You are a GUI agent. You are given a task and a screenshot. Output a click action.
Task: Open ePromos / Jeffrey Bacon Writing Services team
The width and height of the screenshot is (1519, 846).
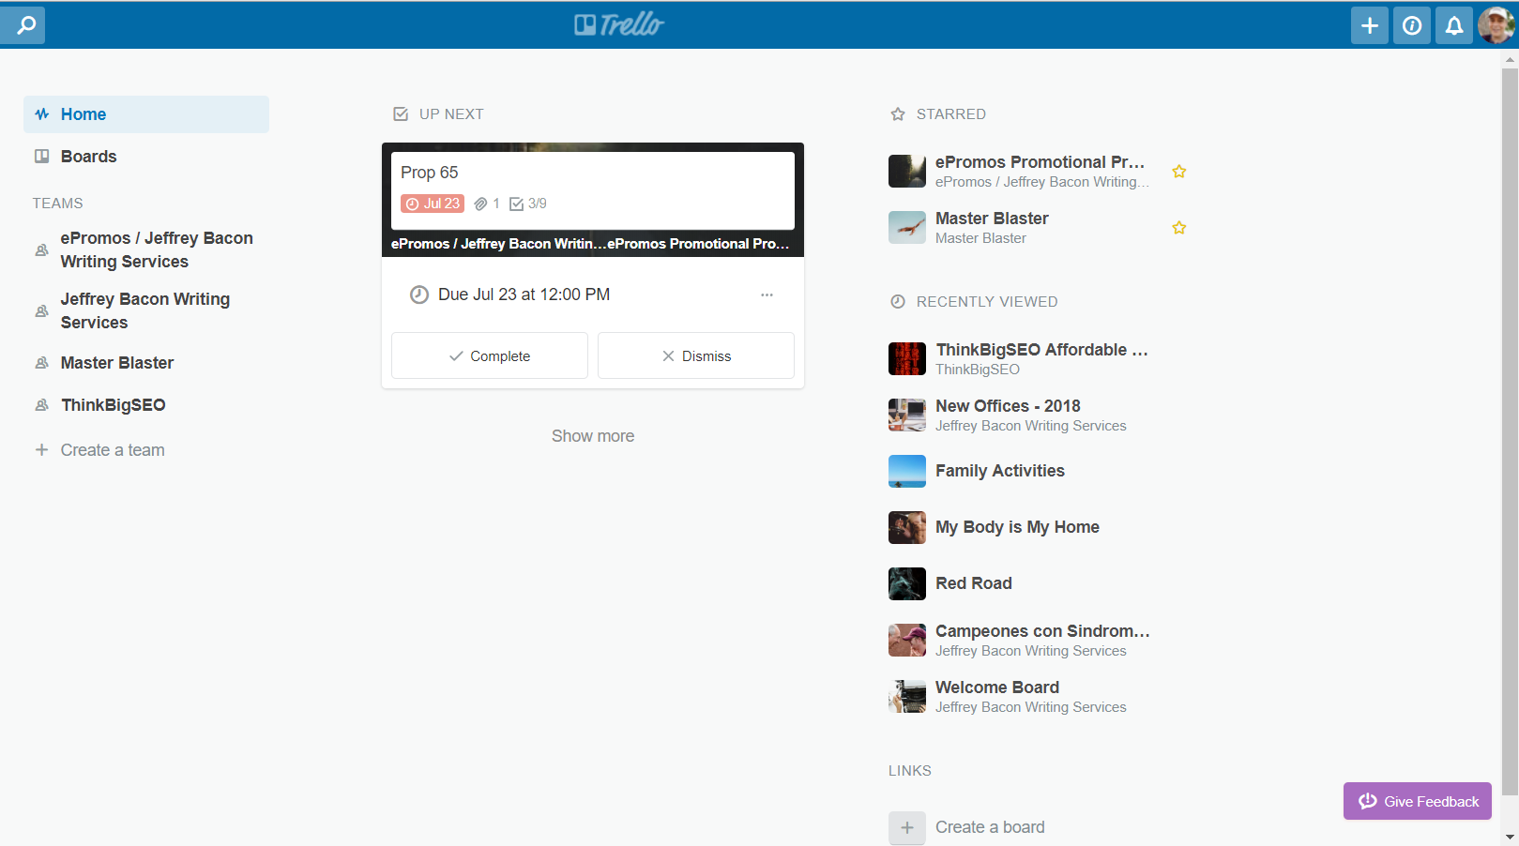click(x=146, y=249)
